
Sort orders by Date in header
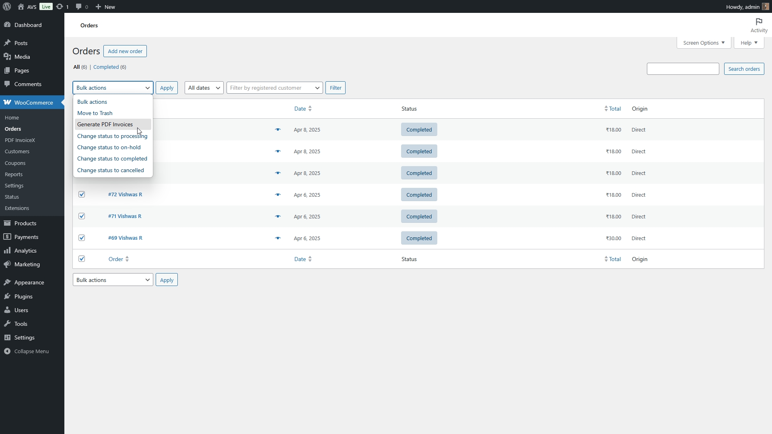(303, 109)
